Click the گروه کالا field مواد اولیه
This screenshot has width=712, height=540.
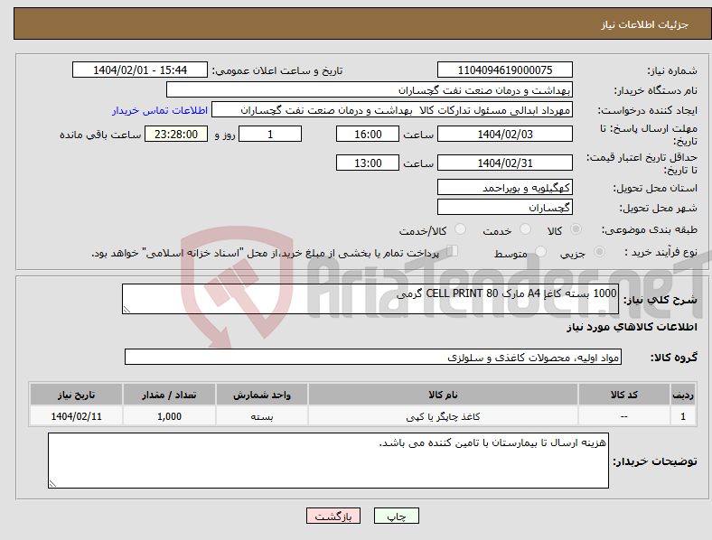[373, 357]
